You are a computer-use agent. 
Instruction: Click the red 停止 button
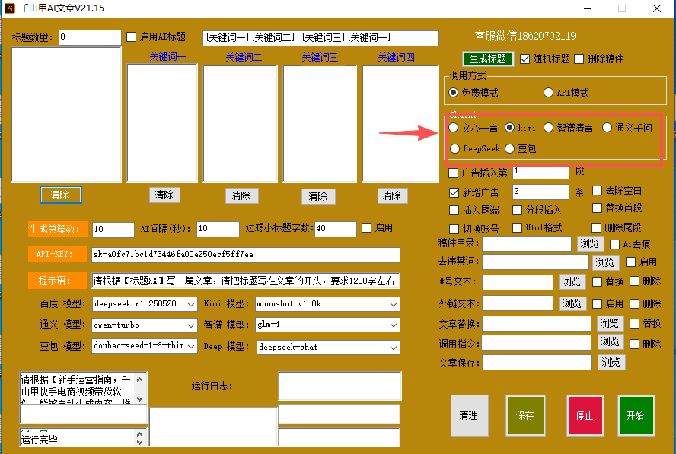pyautogui.click(x=585, y=415)
